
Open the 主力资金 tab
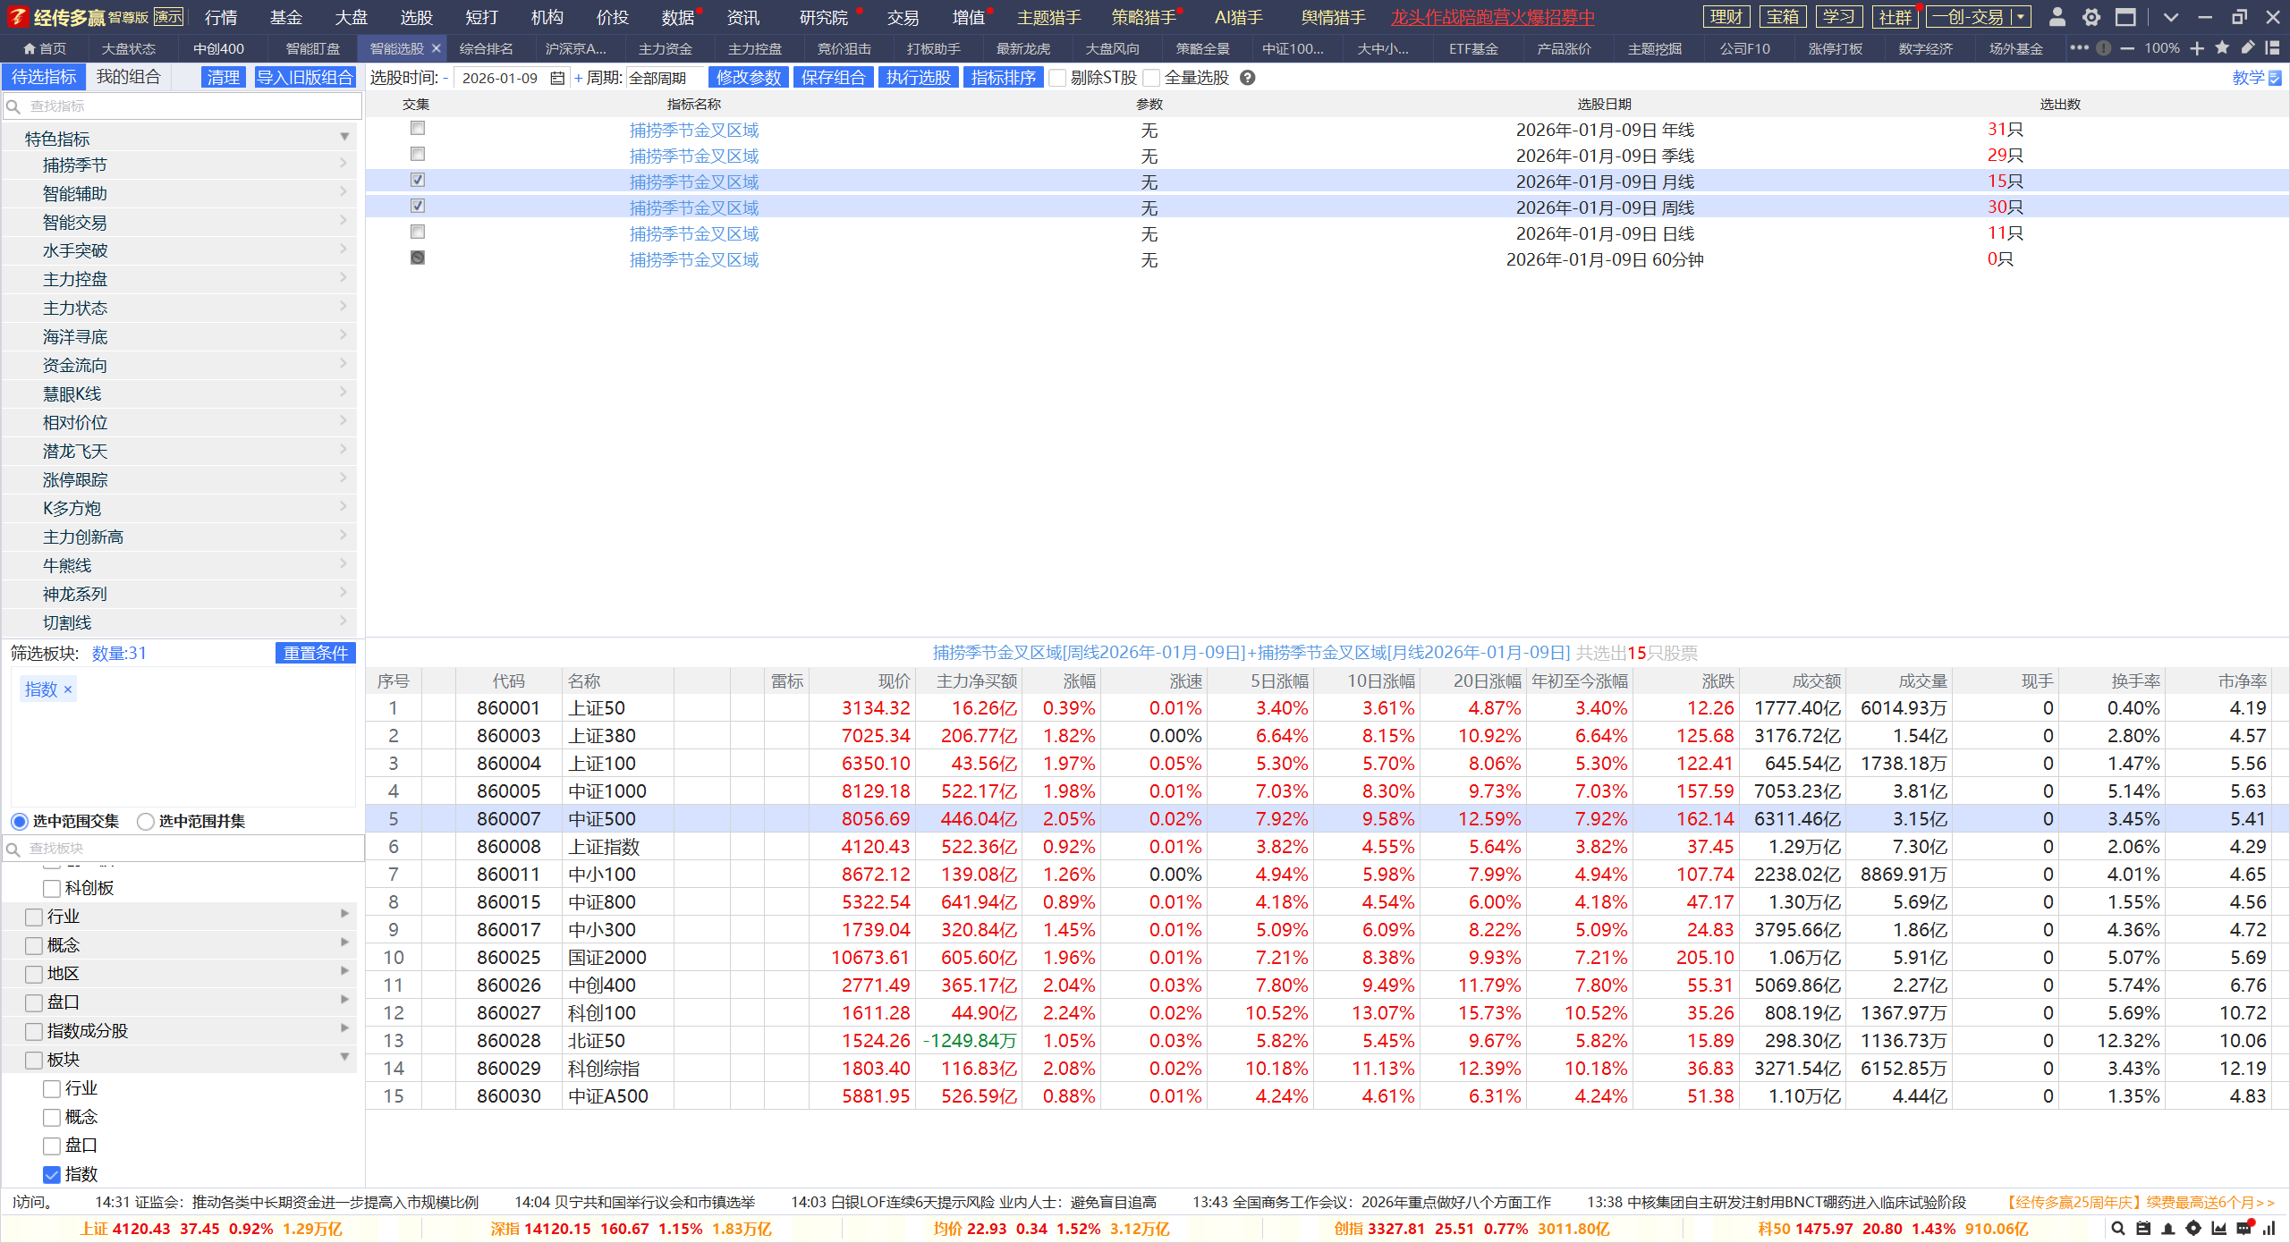[665, 48]
